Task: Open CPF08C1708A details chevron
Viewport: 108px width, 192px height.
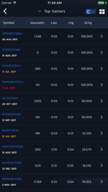Action: [x=101, y=36]
